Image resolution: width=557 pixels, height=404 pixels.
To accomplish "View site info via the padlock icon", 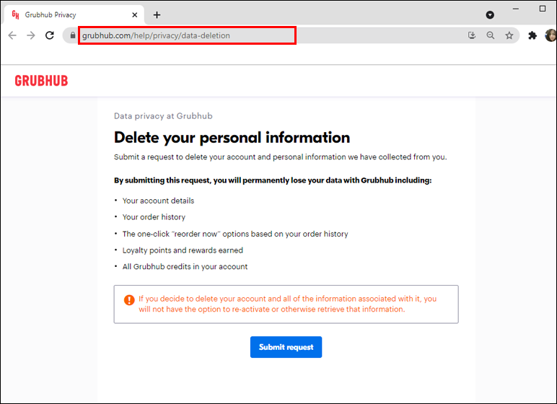I will (x=73, y=35).
